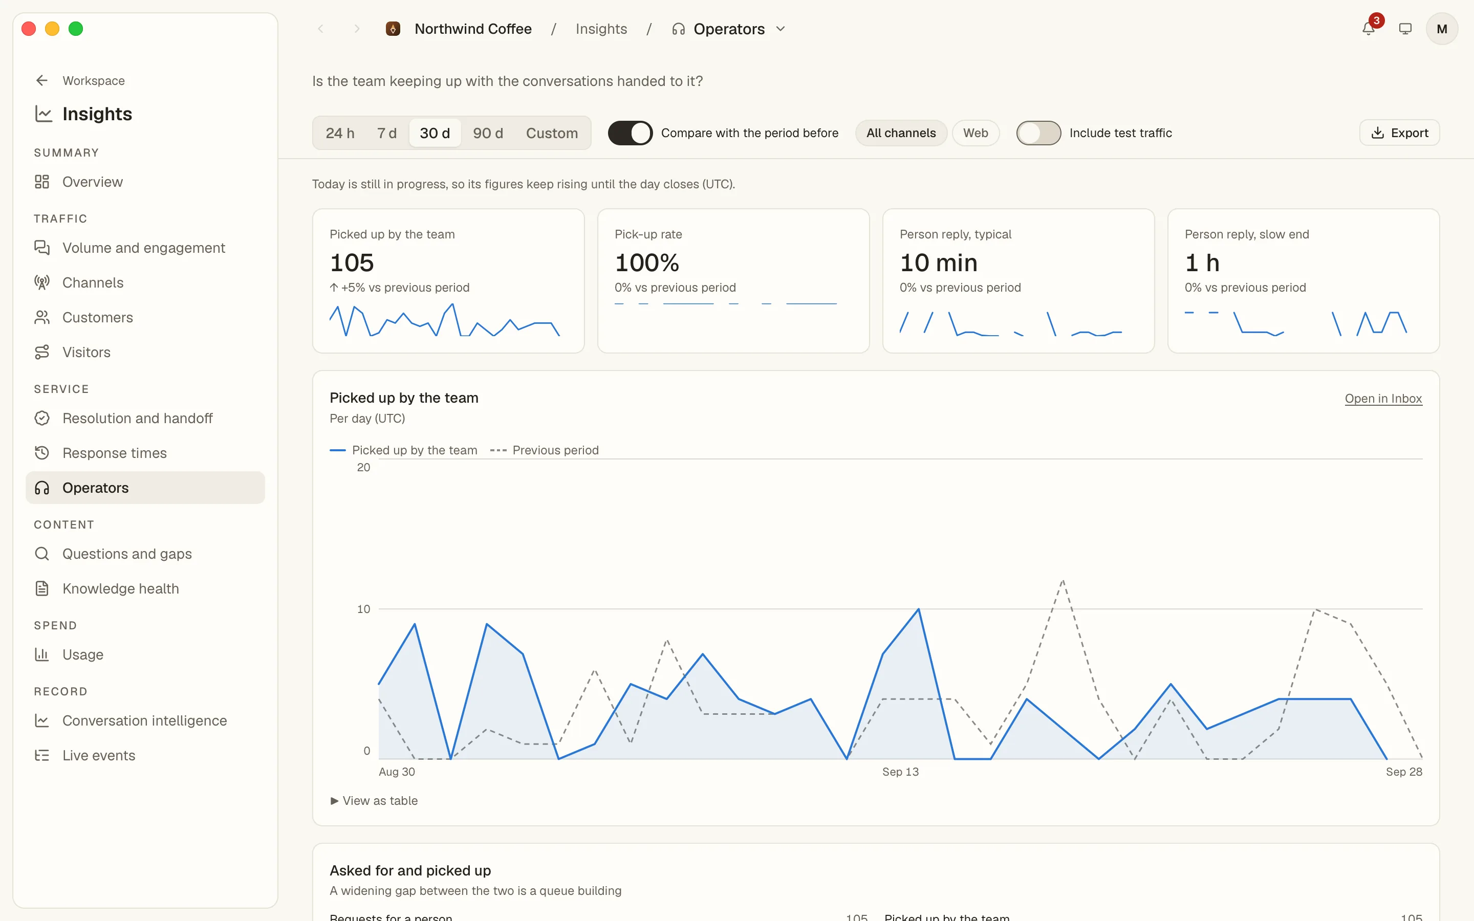This screenshot has width=1474, height=921.
Task: Open the Operators sidebar item
Action: pos(145,487)
